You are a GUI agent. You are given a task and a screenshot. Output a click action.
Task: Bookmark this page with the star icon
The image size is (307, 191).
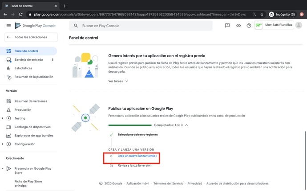262,14
